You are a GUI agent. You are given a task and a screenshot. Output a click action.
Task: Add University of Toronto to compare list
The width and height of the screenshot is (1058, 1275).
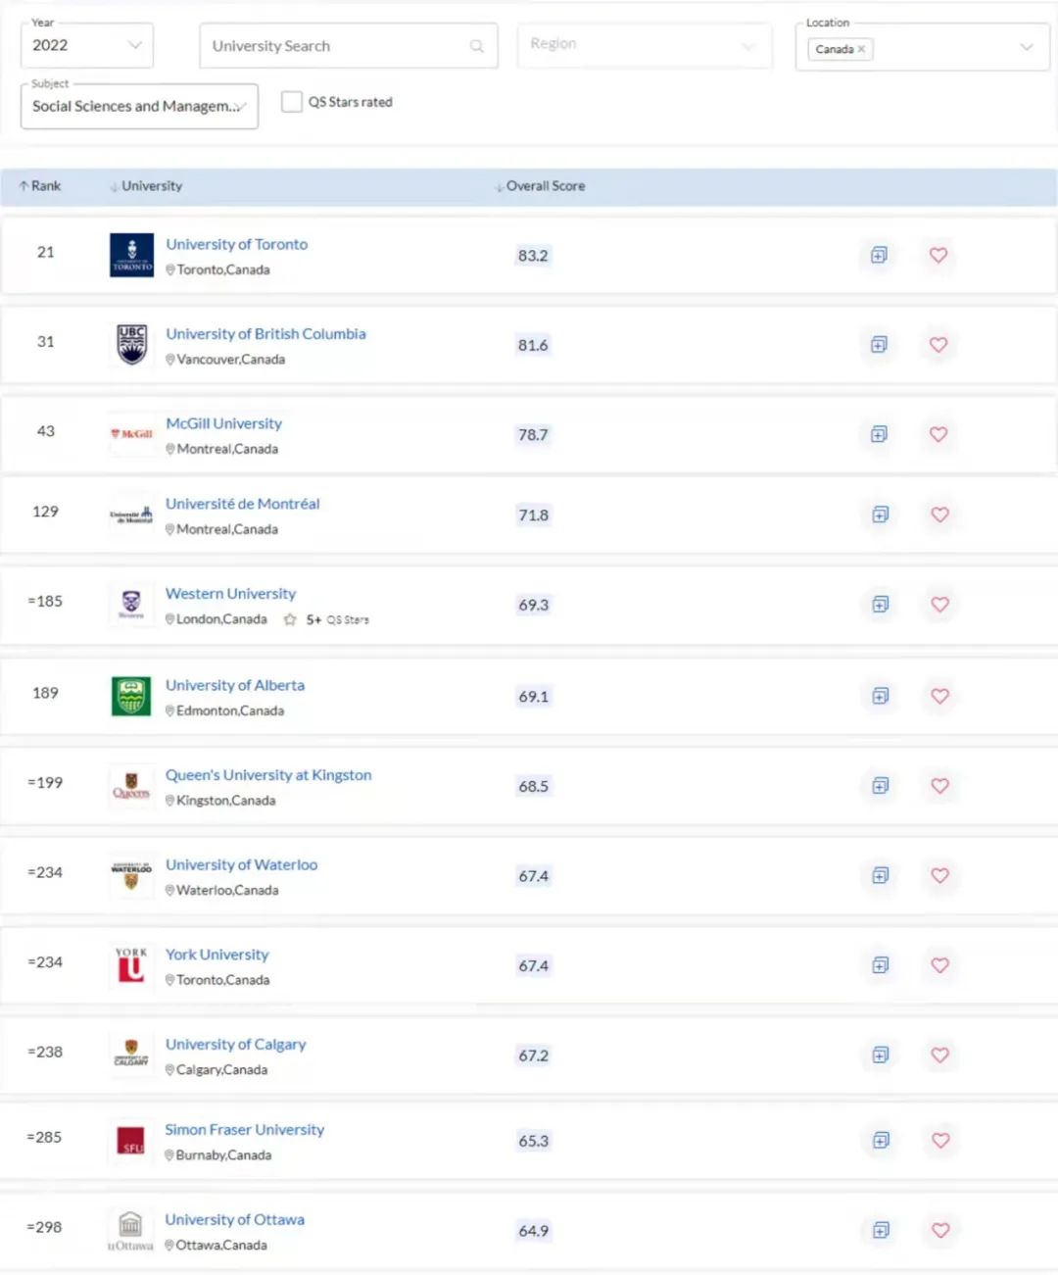coord(879,256)
